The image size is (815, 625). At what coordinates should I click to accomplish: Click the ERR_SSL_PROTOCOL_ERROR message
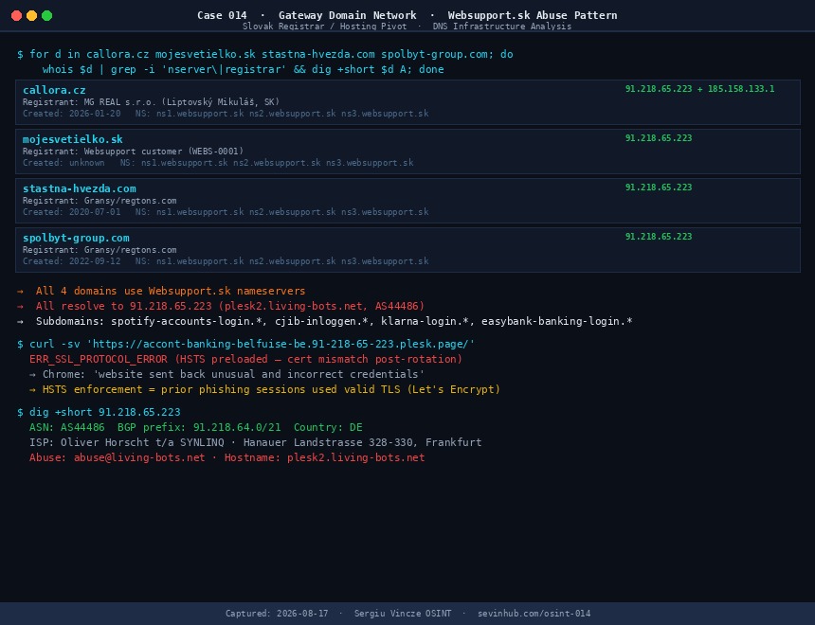coord(245,359)
